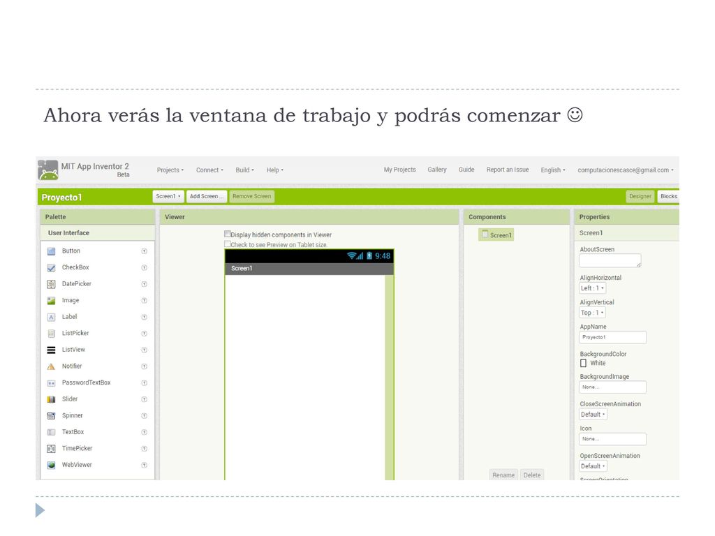This screenshot has width=715, height=536.
Task: Click Report an Issue link
Action: click(x=508, y=170)
